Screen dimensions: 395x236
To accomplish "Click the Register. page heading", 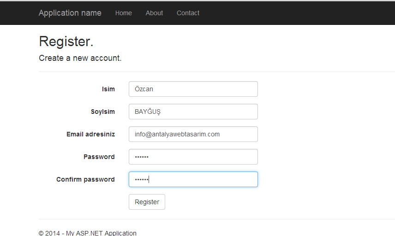I will pos(66,41).
